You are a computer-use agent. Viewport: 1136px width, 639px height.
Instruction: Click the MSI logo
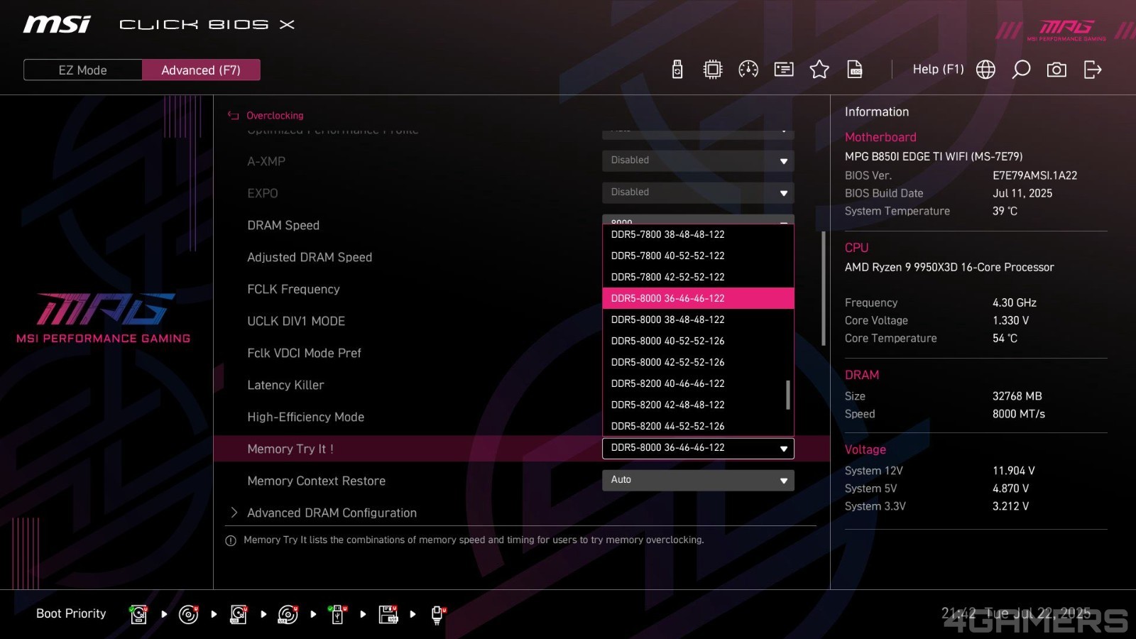[x=57, y=25]
